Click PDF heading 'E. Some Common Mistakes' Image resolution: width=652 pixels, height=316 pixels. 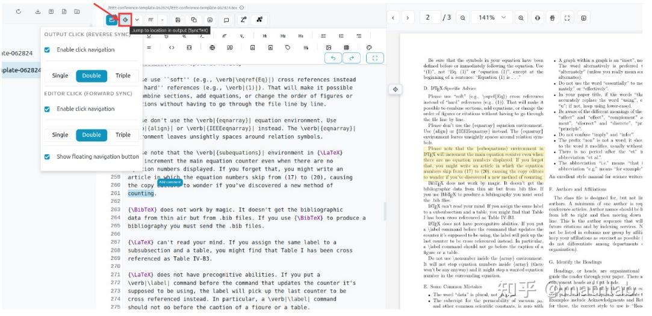452,287
